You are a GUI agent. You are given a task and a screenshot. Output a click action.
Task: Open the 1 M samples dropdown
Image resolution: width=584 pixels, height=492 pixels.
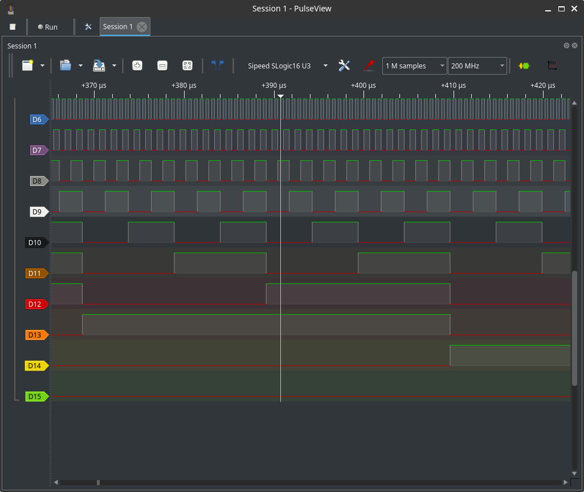point(415,66)
